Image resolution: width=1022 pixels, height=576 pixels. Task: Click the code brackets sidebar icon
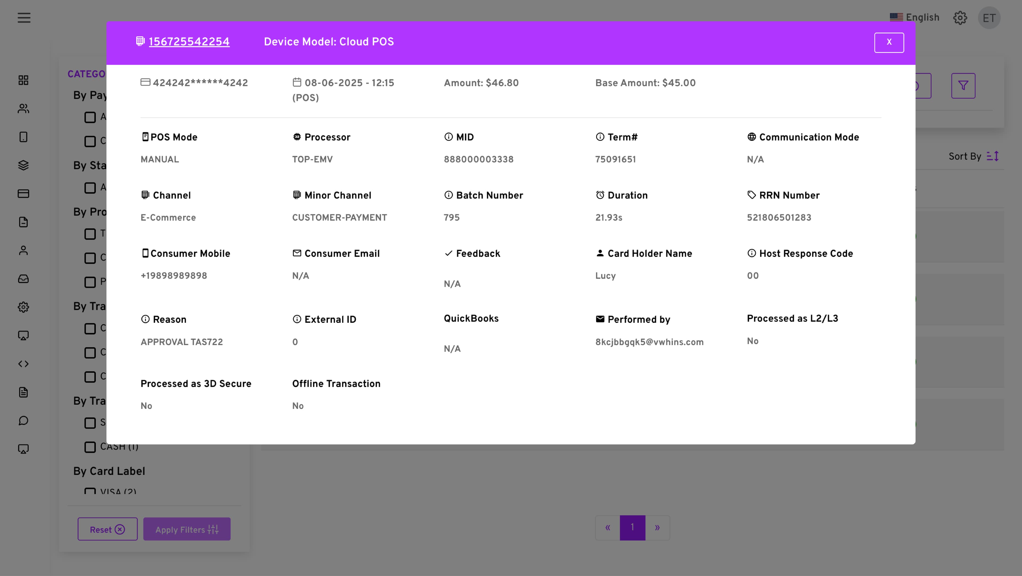pyautogui.click(x=23, y=364)
